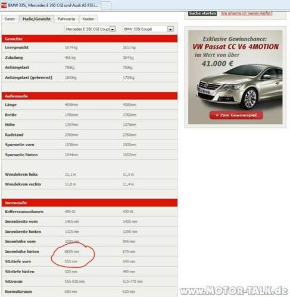Click the BMW Sitzraum value 515-770 mm
290x297 pixels.
coord(133,282)
